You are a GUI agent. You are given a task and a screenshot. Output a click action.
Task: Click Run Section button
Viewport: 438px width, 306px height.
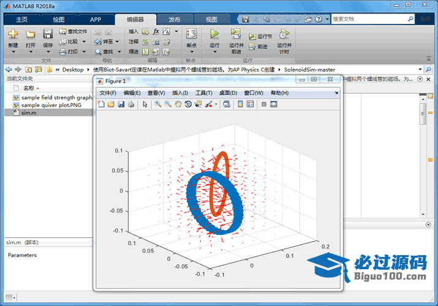[x=260, y=36]
